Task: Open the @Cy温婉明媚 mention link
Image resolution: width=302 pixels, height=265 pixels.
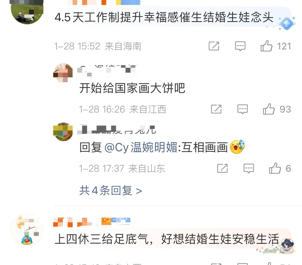Action: coord(141,147)
